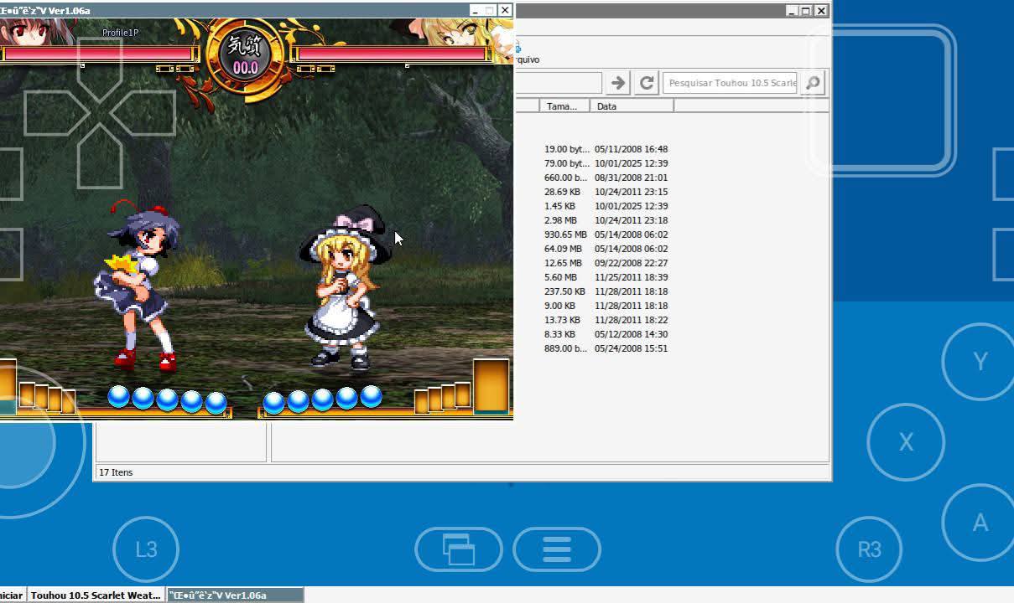The width and height of the screenshot is (1014, 603).
Task: Click the date 11/28/2011 18:22
Action: coord(631,320)
